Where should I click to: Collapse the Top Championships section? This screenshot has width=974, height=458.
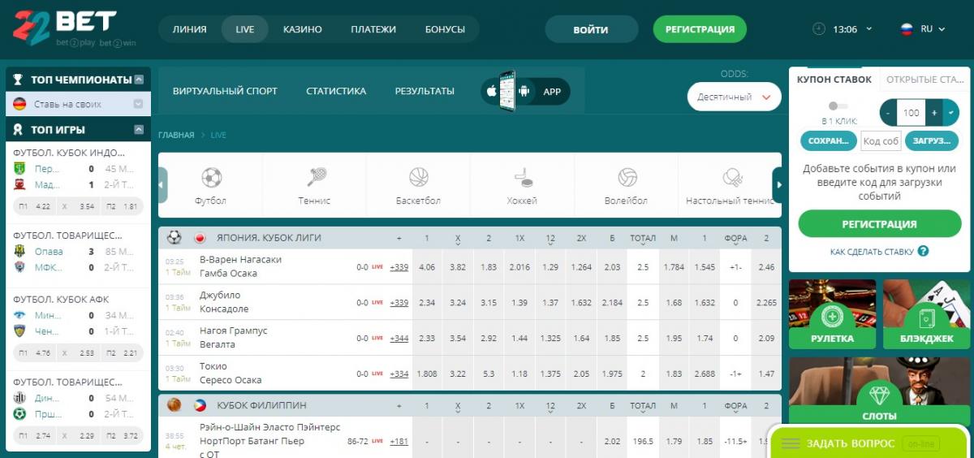[x=139, y=80]
